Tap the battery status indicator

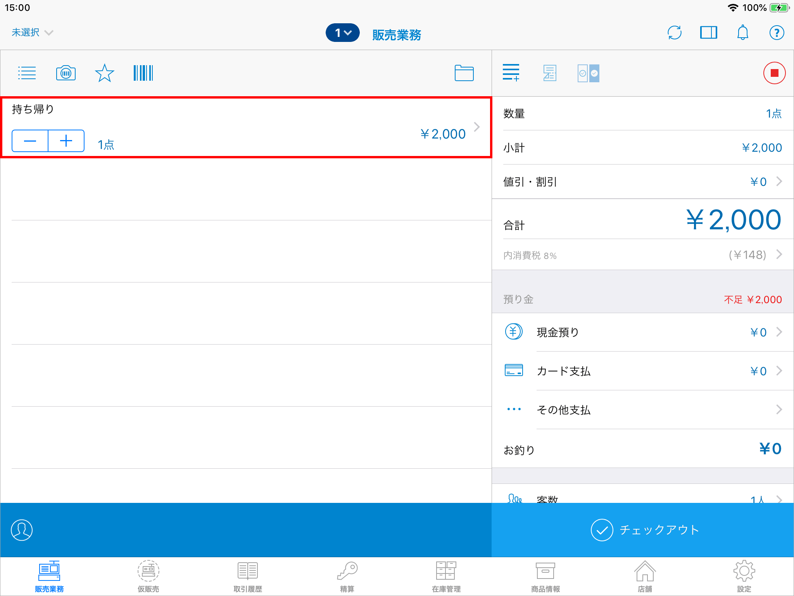pos(779,8)
